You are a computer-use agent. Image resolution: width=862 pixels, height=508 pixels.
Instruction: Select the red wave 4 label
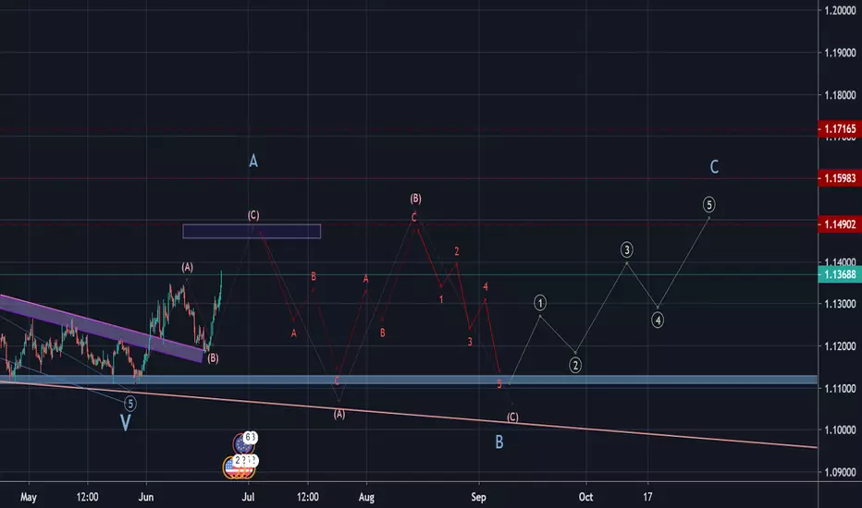click(x=486, y=286)
